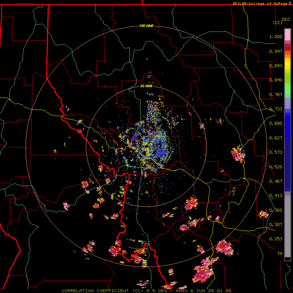Click the 0.787 scale value
The image size is (293, 293).
pos(276,94)
